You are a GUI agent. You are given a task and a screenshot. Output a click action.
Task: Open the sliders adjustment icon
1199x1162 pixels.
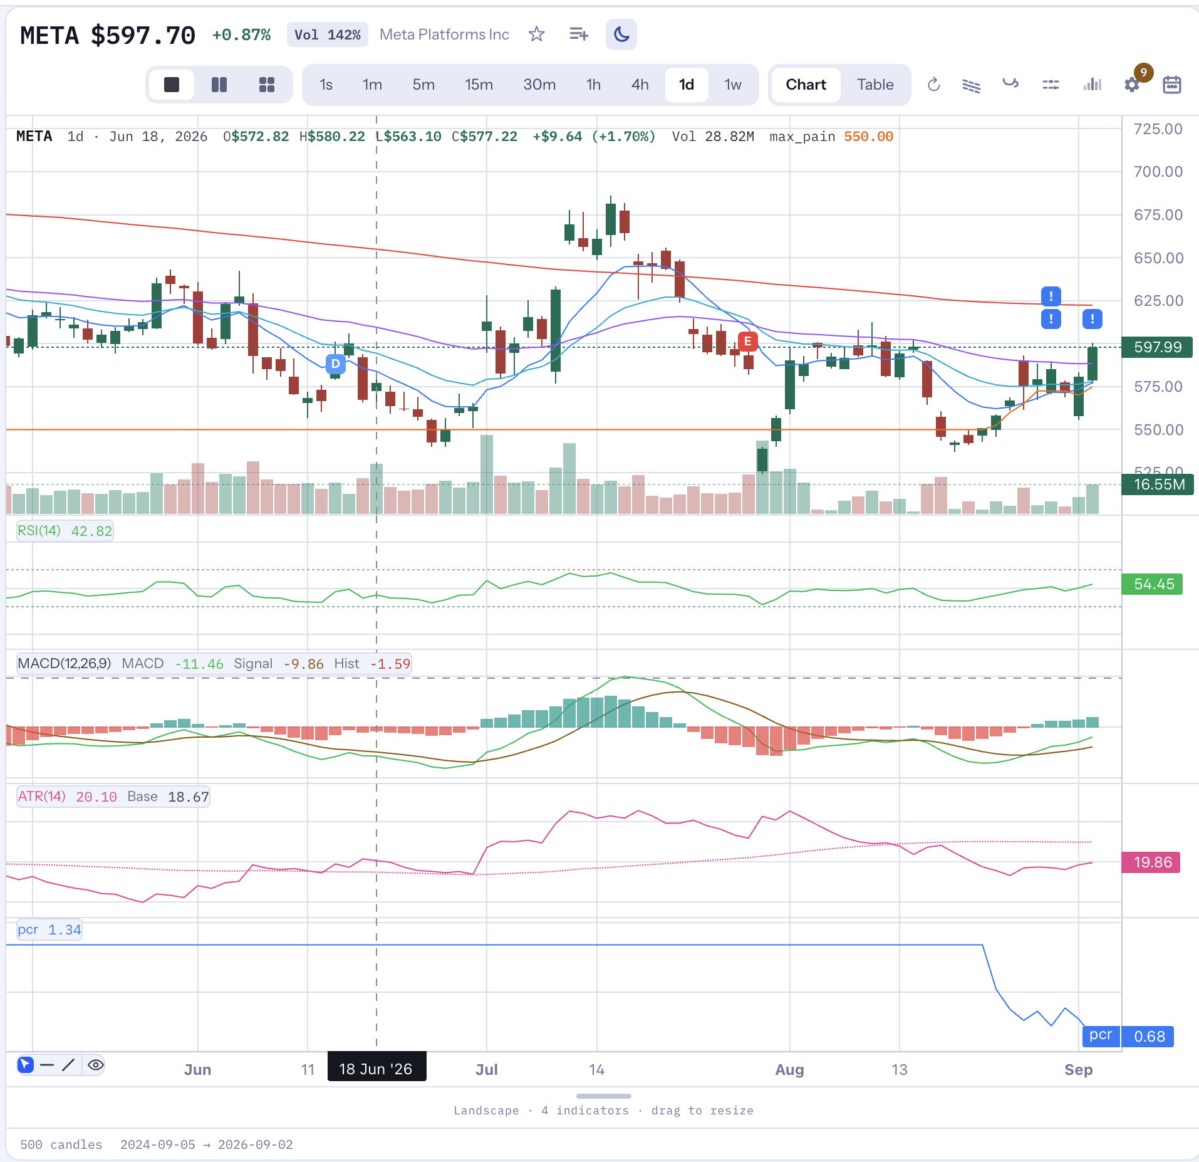pyautogui.click(x=1051, y=85)
